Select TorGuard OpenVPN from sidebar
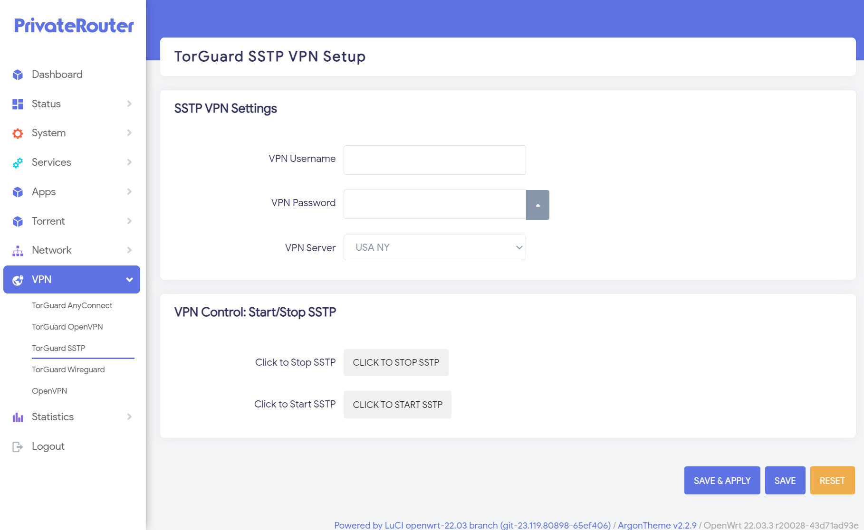 pyautogui.click(x=67, y=327)
